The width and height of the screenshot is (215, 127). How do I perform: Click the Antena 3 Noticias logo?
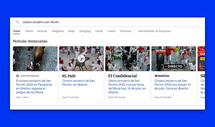(162, 76)
